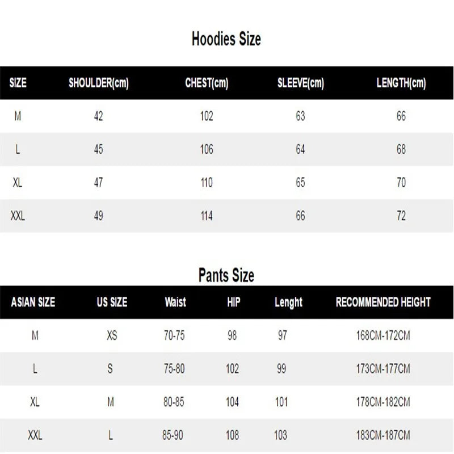This screenshot has height=454, width=454.
Task: Click the SLEEVE(cm) column header
Action: pyautogui.click(x=300, y=83)
